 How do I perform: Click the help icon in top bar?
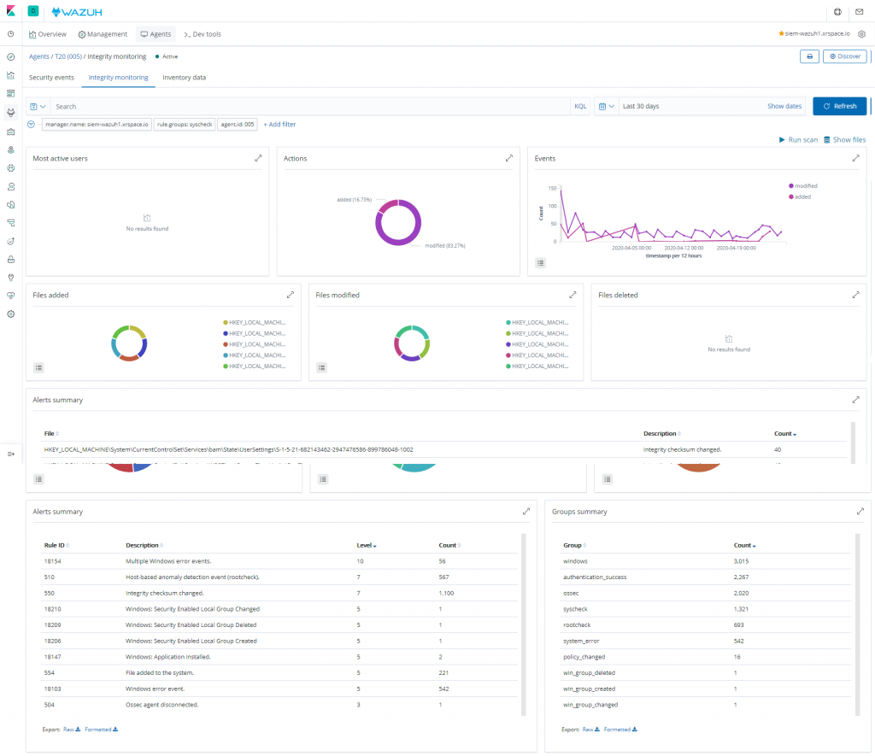[837, 12]
